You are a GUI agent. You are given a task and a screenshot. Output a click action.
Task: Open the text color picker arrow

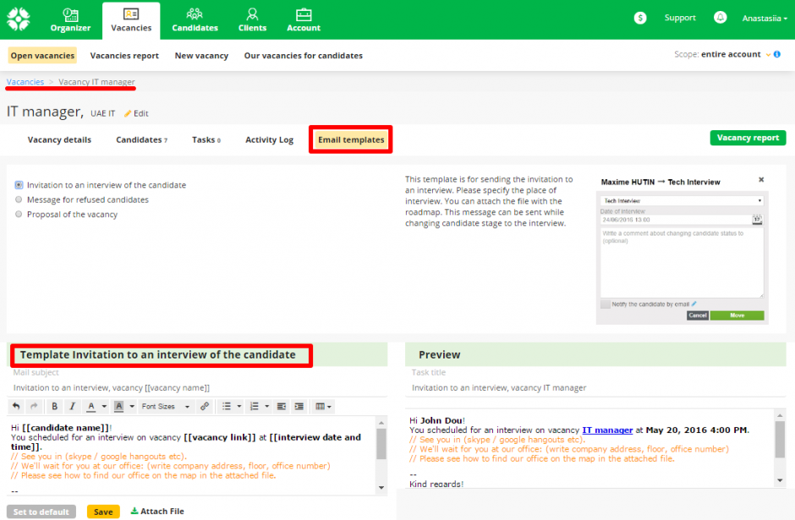(104, 407)
